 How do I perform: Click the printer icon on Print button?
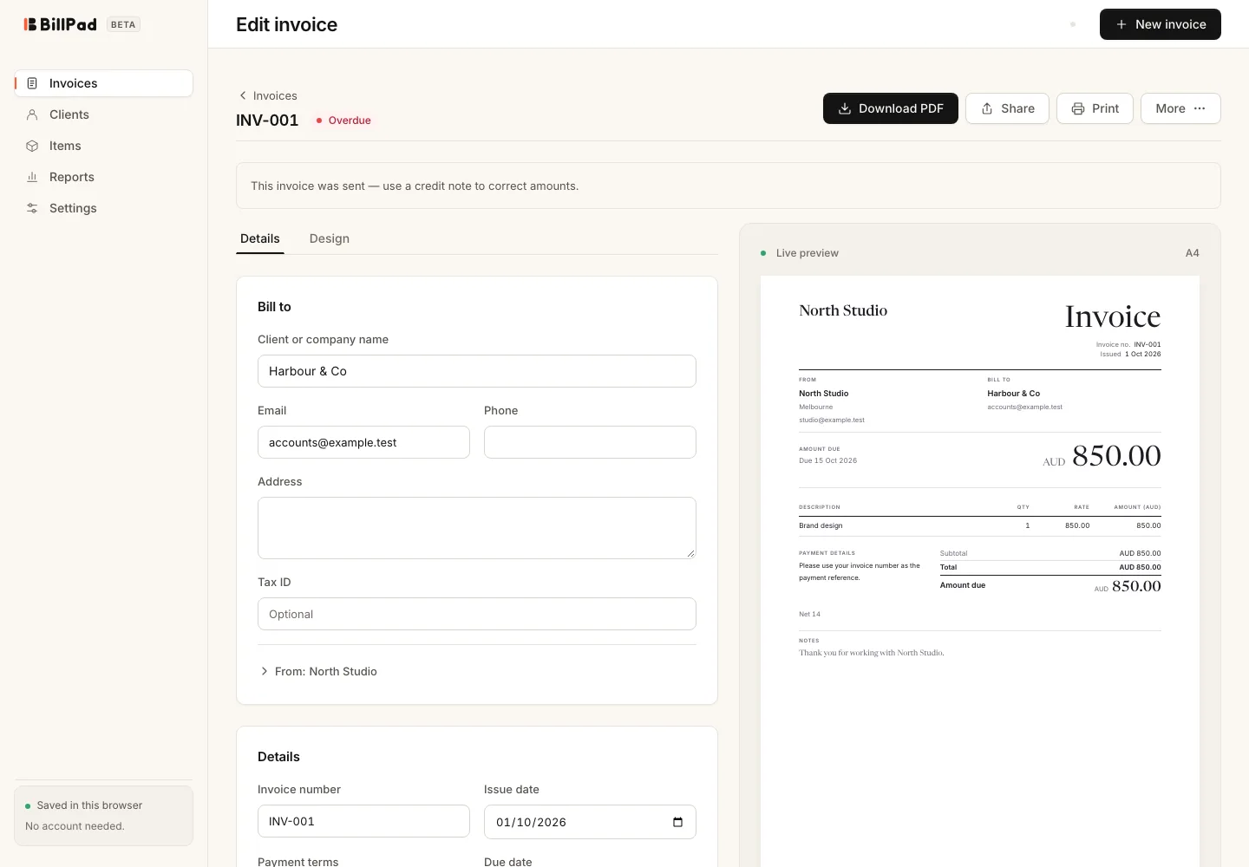1078,108
